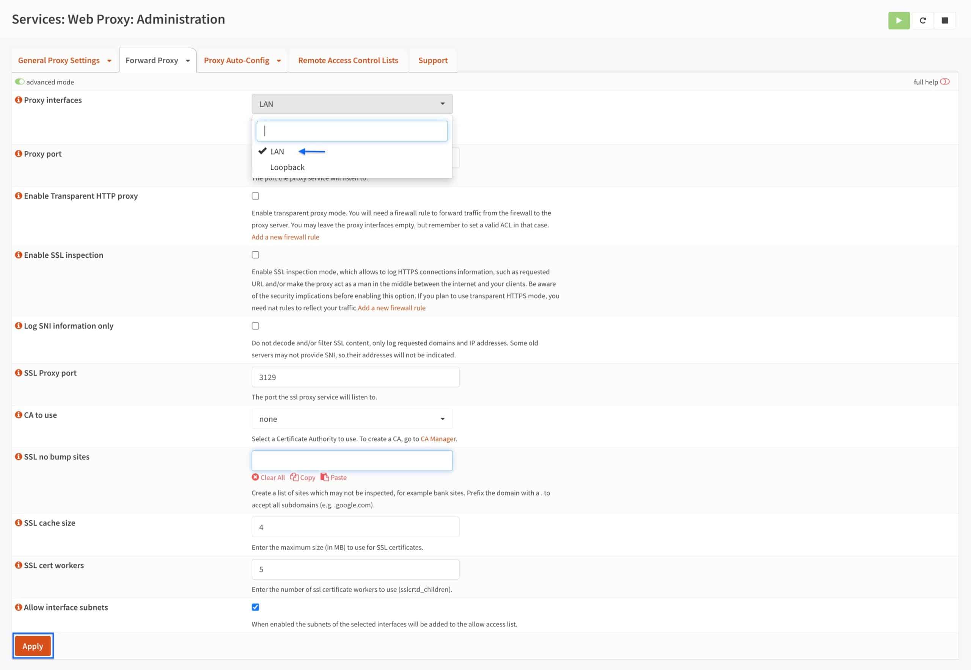971x670 pixels.
Task: Enable Transparent HTTP proxy
Action: [x=256, y=196]
